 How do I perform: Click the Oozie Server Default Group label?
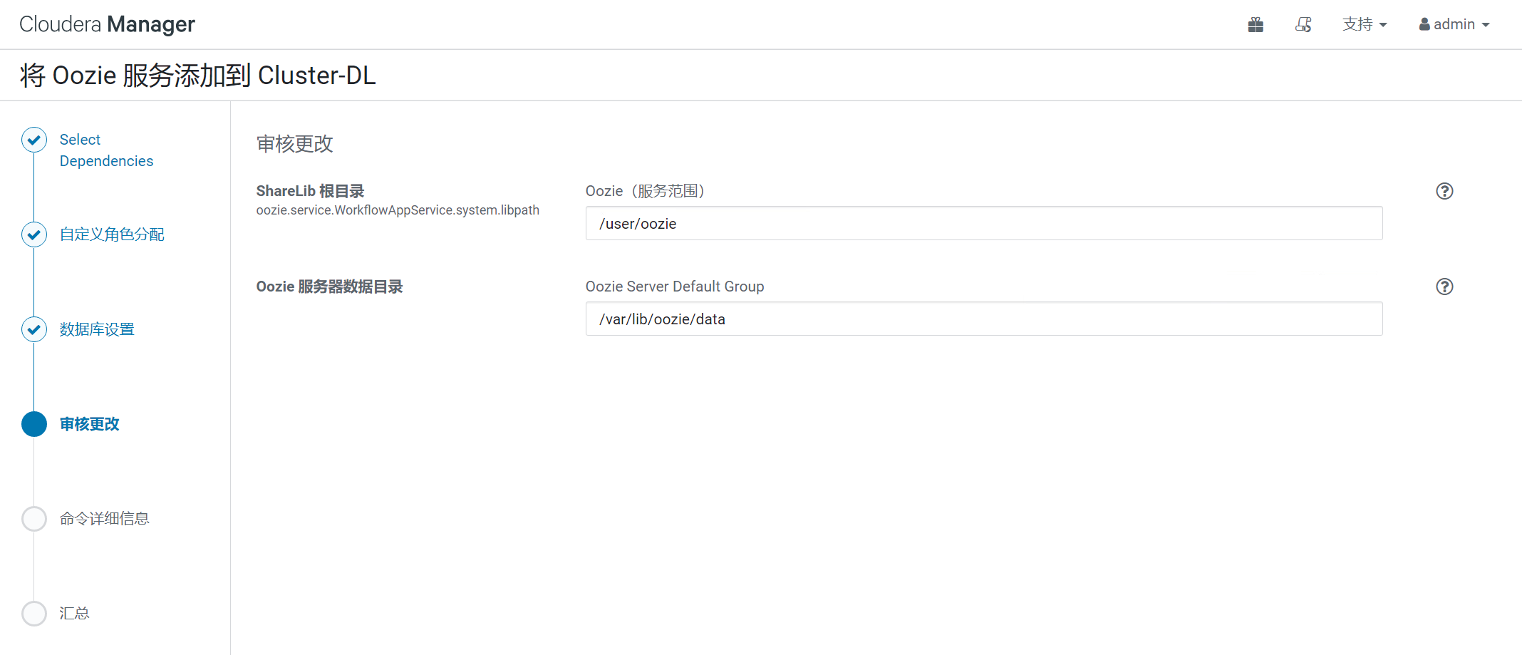(x=675, y=287)
